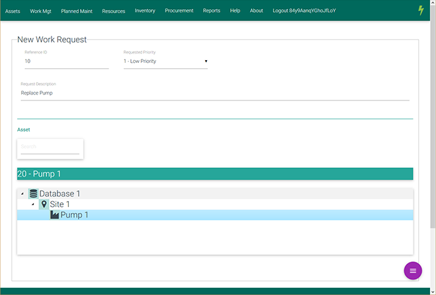Open the Resources menu
This screenshot has width=436, height=295.
[x=113, y=11]
